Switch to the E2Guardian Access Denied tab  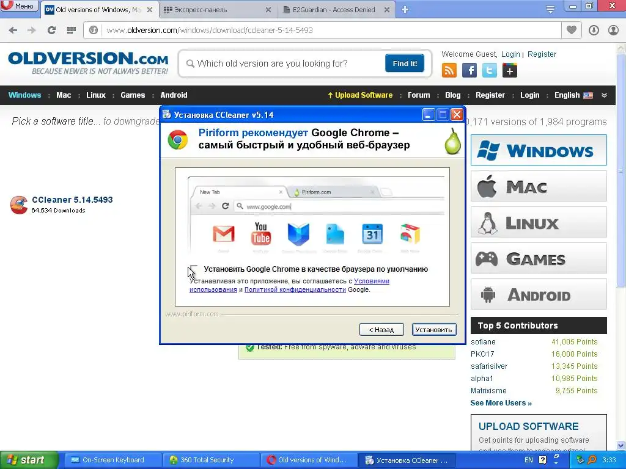(x=336, y=10)
